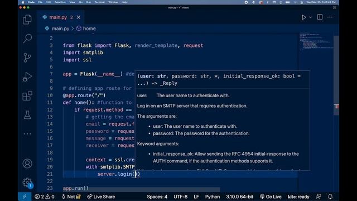The image size is (357, 201).
Task: Click 'app.run()' on line 23
Action: click(76, 188)
